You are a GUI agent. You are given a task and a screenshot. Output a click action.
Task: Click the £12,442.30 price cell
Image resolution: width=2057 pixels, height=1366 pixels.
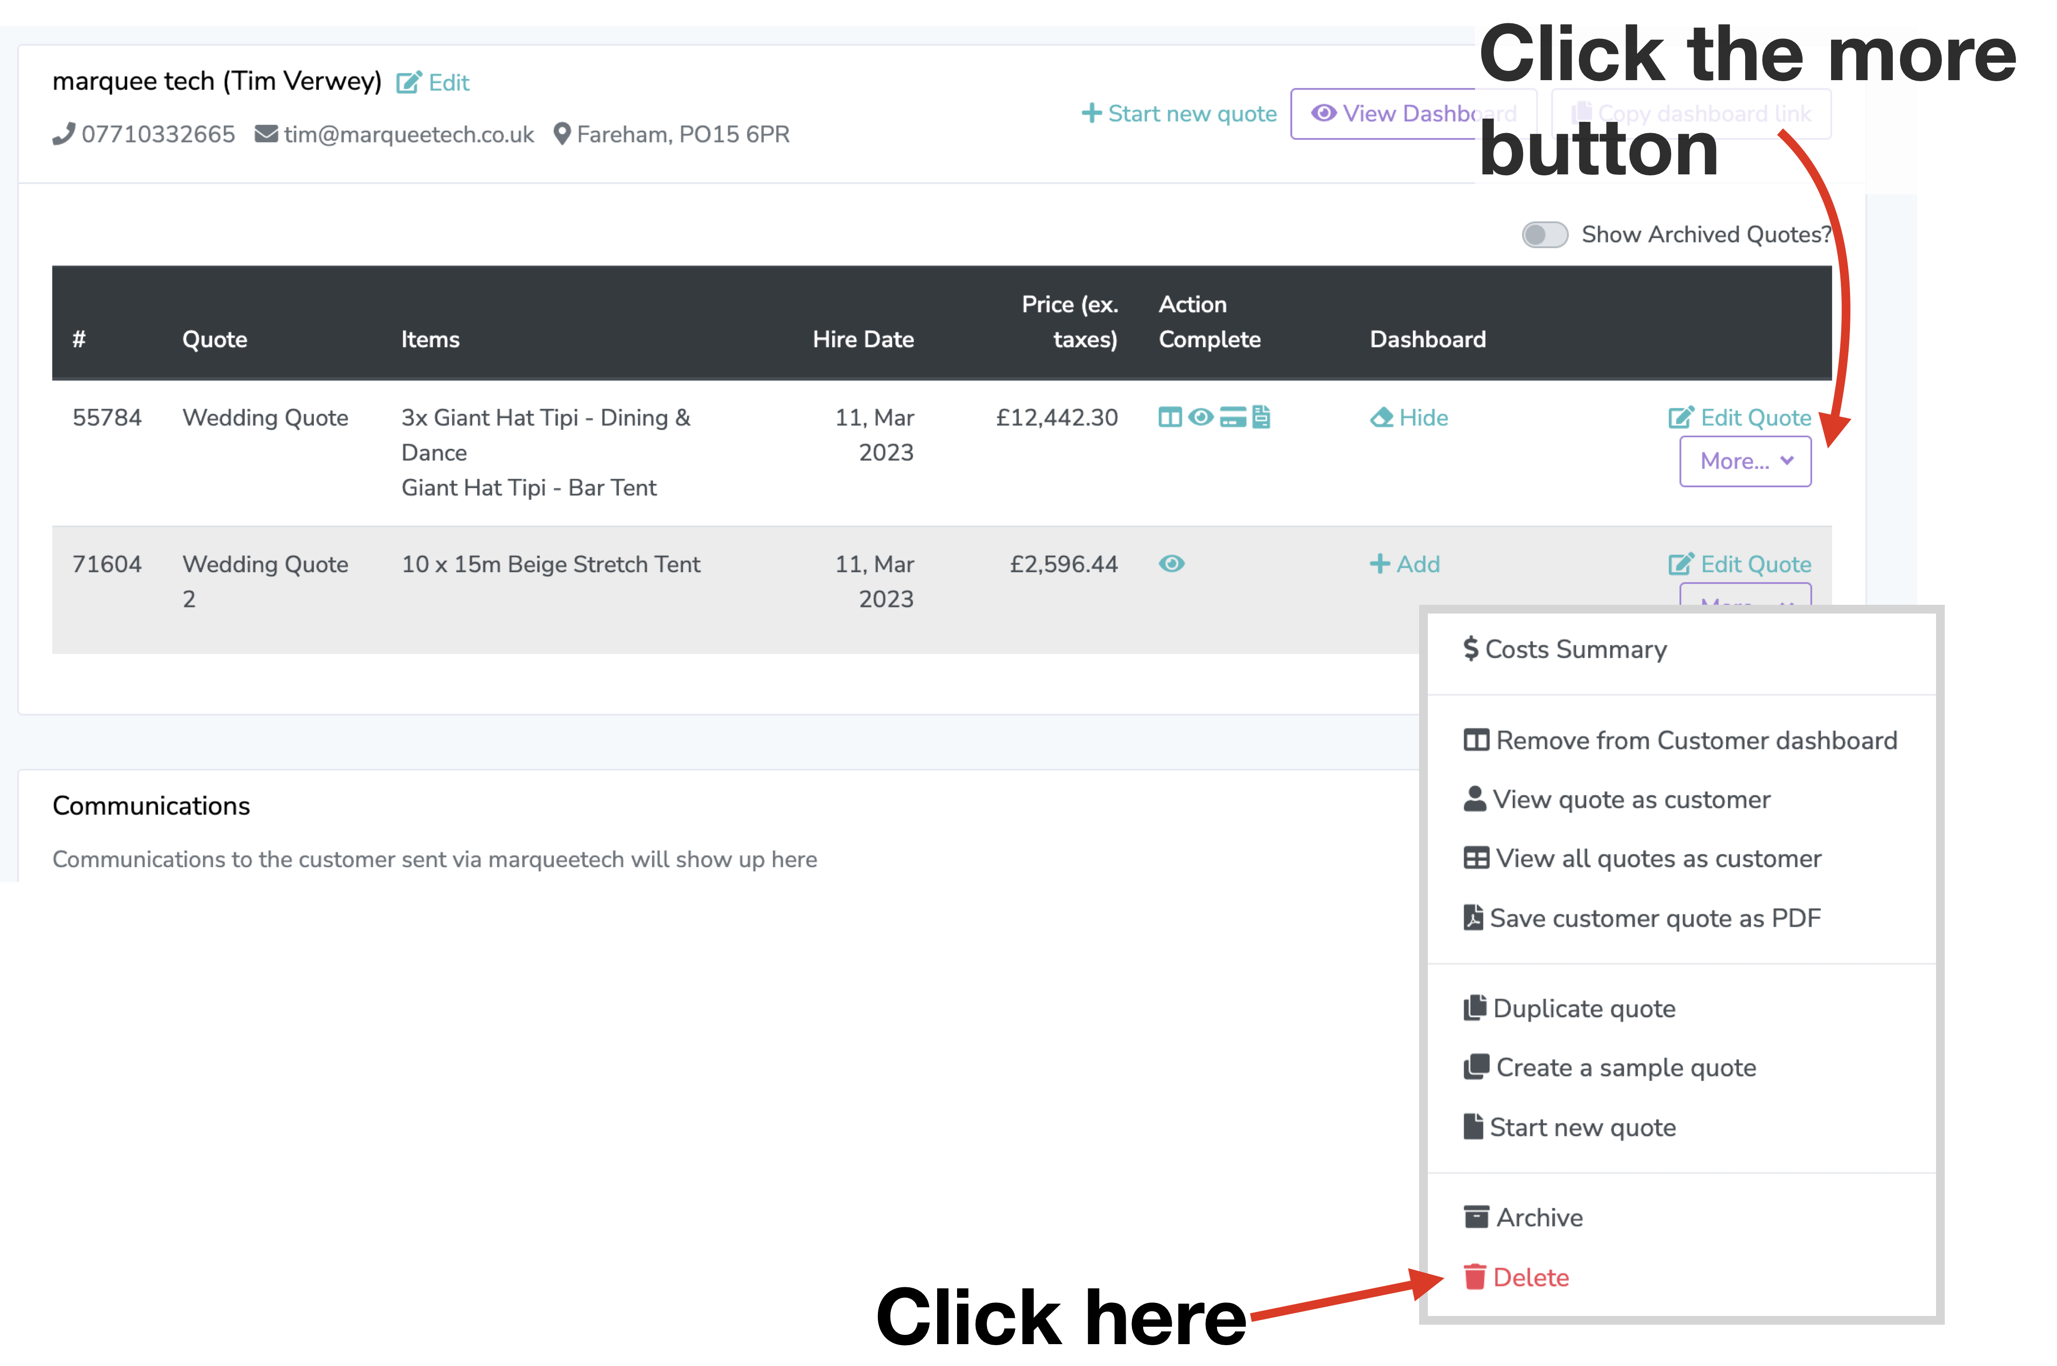1057,418
